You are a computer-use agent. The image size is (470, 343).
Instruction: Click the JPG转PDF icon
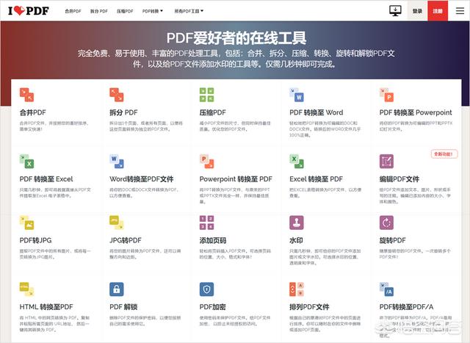coord(117,223)
